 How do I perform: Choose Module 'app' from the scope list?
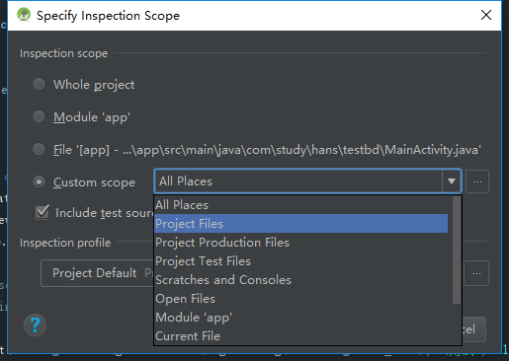301,318
